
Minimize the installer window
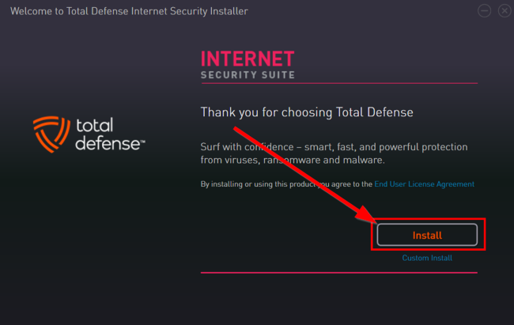coord(484,10)
